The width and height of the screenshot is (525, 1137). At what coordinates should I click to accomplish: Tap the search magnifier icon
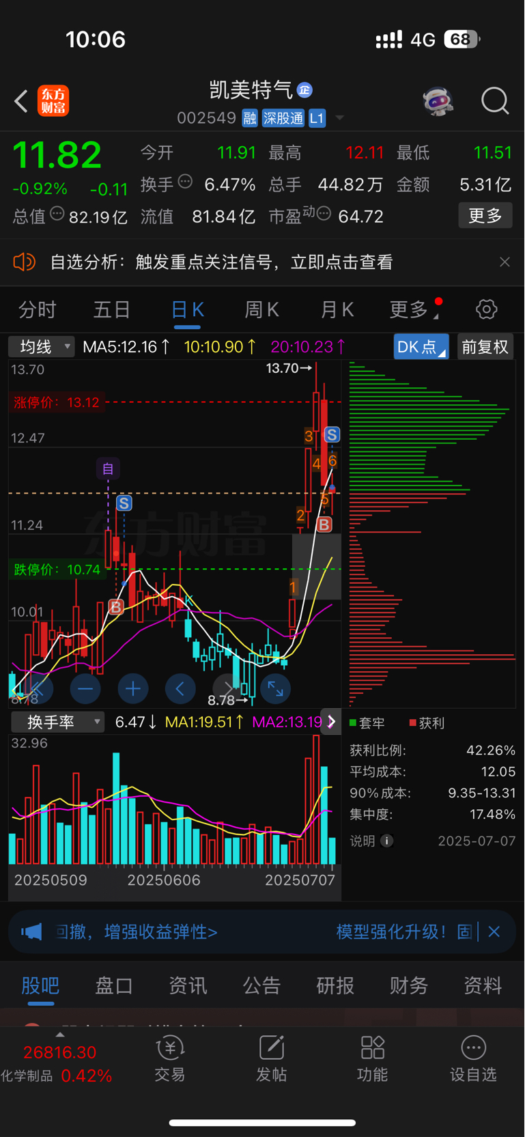495,101
